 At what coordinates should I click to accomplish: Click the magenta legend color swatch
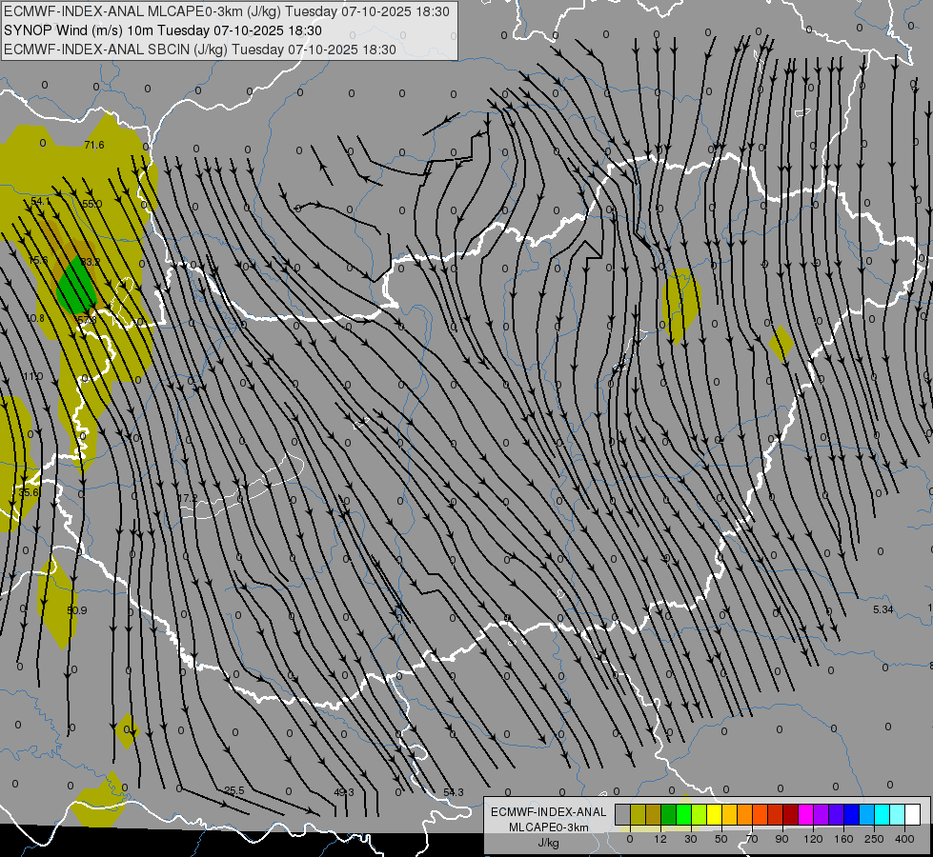[x=805, y=814]
